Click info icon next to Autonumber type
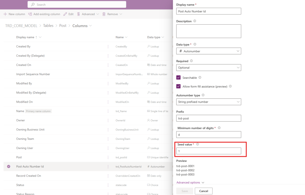The width and height of the screenshot is (305, 195). point(203,95)
